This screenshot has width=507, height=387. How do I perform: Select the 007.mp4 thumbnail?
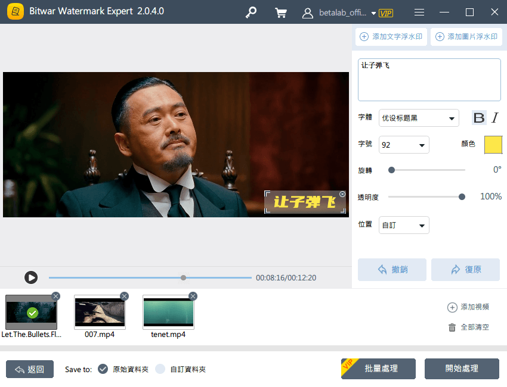tap(100, 312)
